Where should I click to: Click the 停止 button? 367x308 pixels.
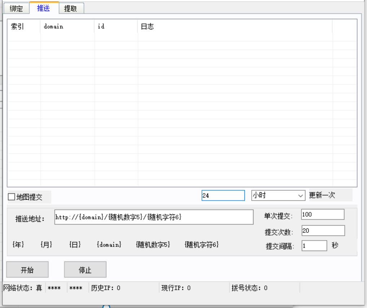click(x=85, y=270)
